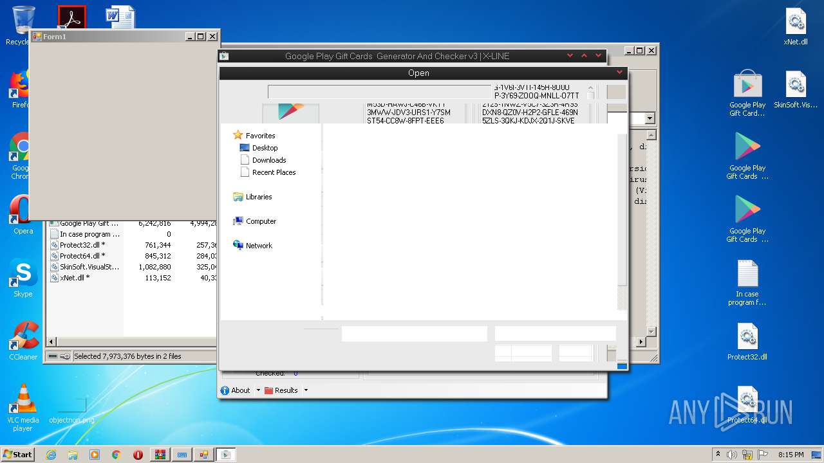824x463 pixels.
Task: Open Internet Explorer from the taskbar
Action: (51, 455)
